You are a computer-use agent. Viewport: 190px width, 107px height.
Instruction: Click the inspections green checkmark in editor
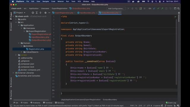[175, 17]
